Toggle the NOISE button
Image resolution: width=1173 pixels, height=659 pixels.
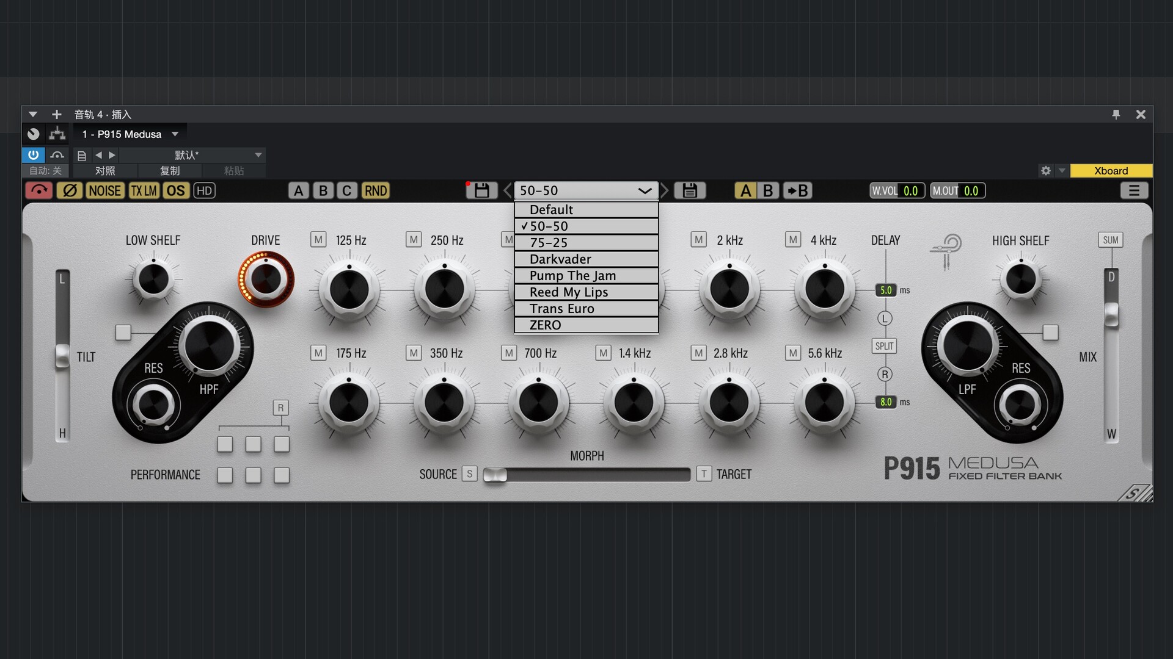[104, 191]
